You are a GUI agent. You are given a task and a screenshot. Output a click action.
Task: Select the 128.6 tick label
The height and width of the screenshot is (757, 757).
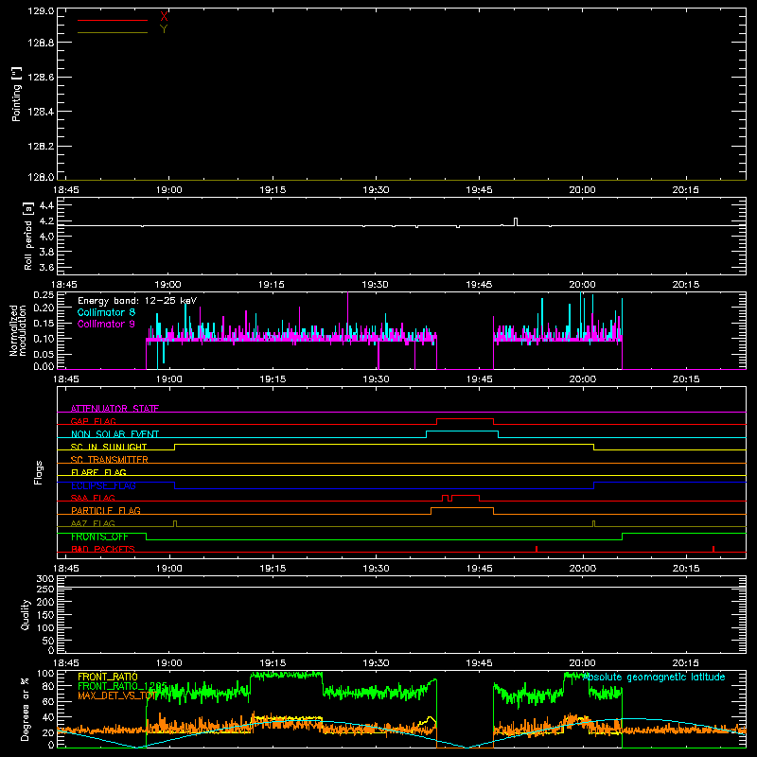point(41,78)
